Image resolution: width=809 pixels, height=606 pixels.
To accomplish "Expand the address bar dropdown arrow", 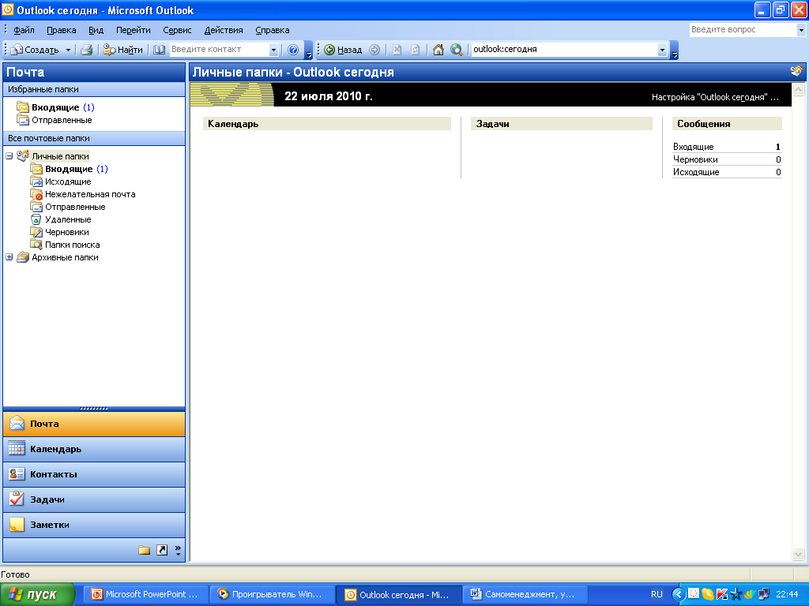I will click(x=663, y=50).
